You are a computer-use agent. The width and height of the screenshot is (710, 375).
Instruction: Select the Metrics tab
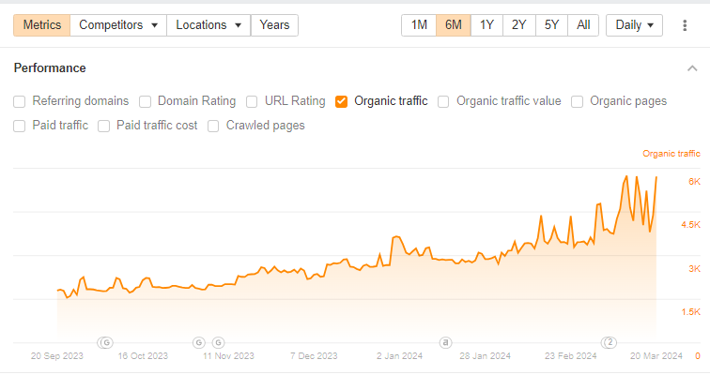tap(42, 25)
